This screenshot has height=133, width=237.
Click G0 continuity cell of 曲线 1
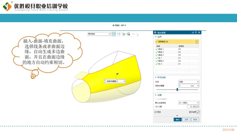(183, 49)
